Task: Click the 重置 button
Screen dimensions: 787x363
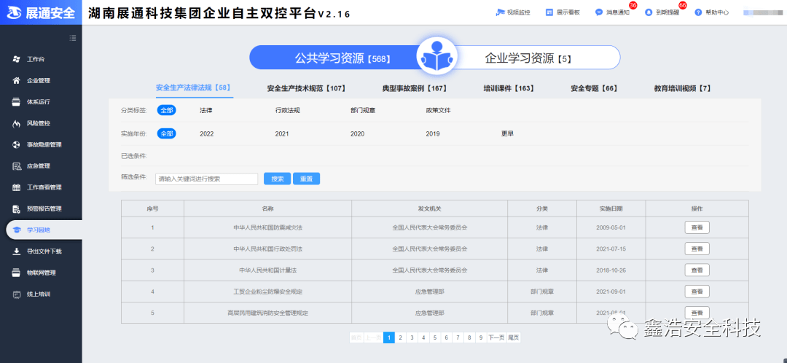Action: (306, 179)
